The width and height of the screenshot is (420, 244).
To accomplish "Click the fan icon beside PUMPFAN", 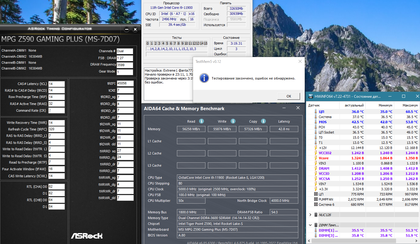I will point(316,199).
